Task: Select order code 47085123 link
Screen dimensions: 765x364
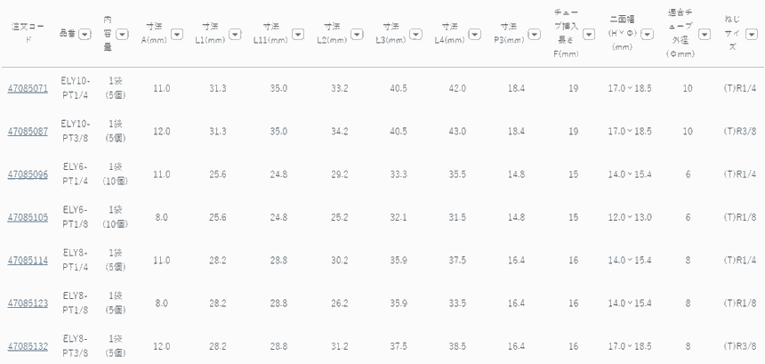Action: [x=28, y=303]
